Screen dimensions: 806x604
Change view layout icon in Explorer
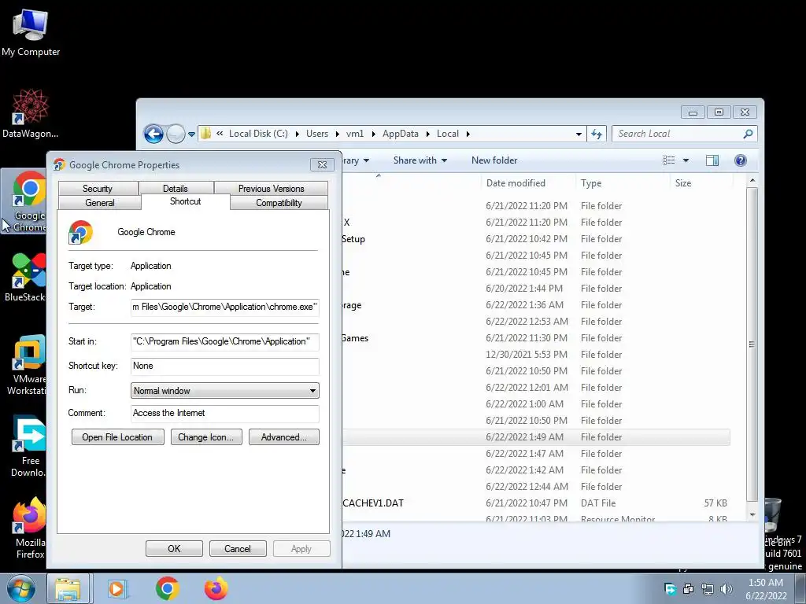point(669,160)
